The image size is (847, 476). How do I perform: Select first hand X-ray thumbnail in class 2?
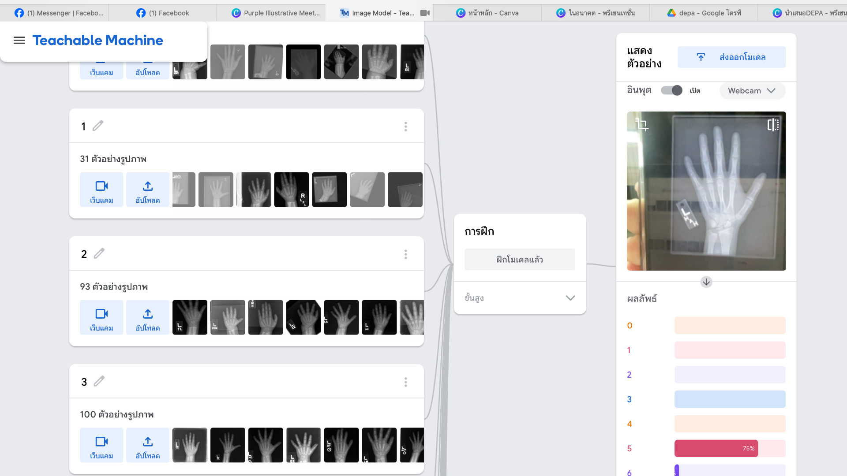click(190, 317)
